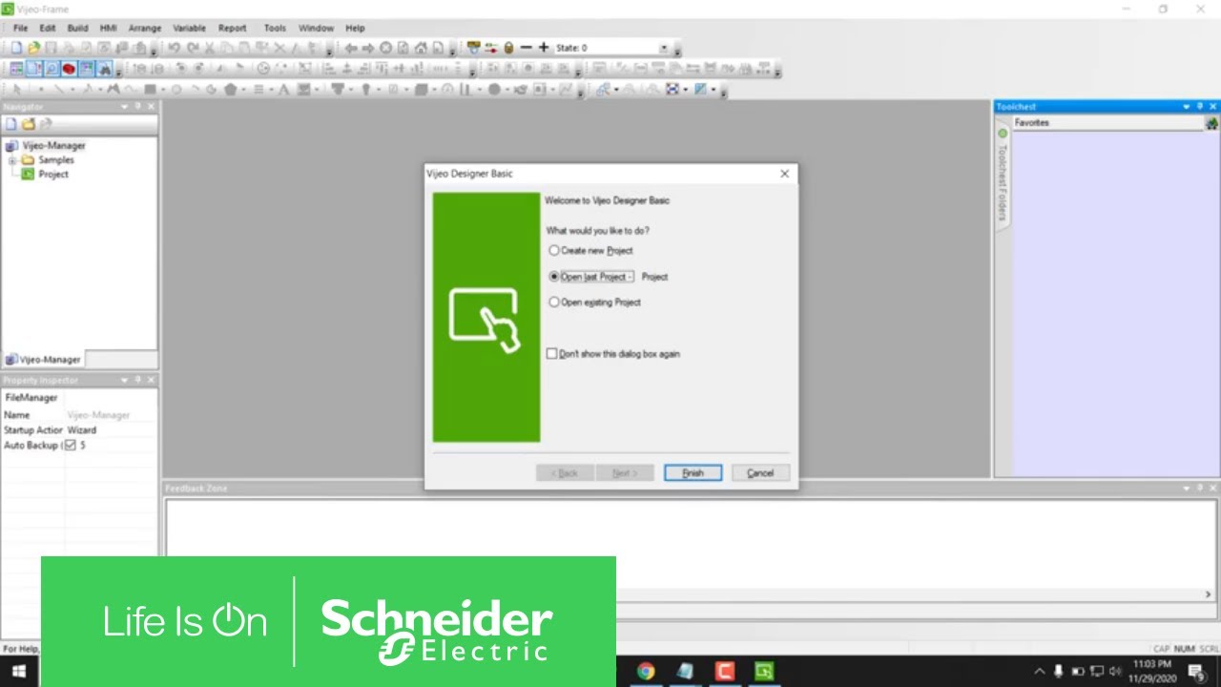Open the State dropdown list
The height and width of the screenshot is (687, 1221).
(664, 48)
